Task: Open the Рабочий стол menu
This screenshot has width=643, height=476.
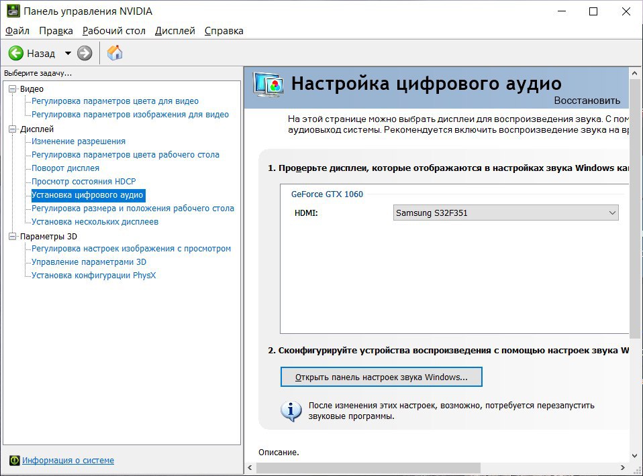Action: [114, 31]
